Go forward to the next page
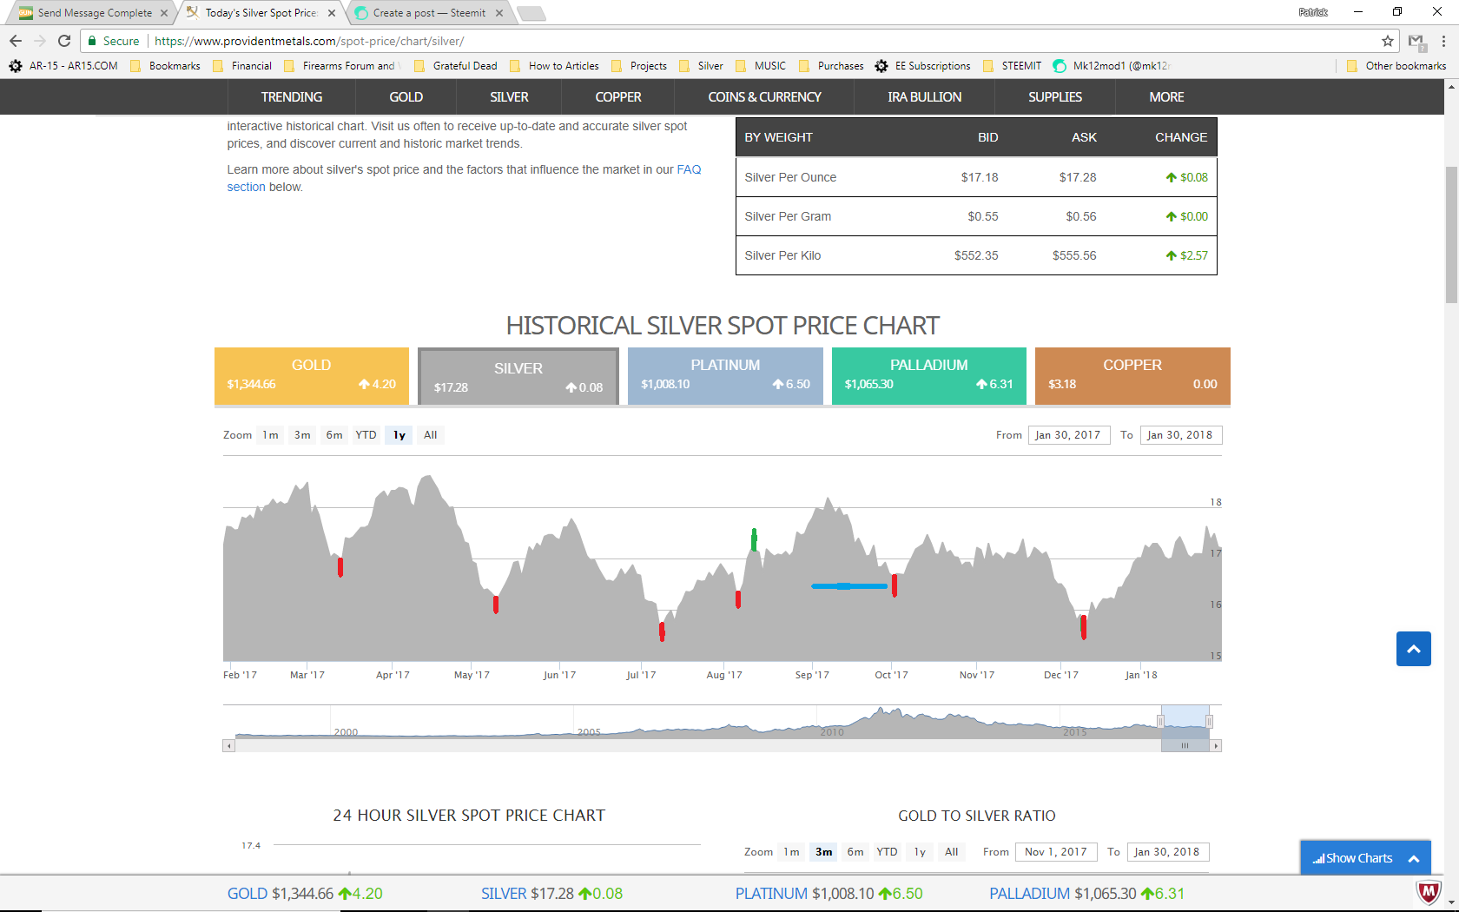Viewport: 1459px width, 912px height. pos(40,41)
